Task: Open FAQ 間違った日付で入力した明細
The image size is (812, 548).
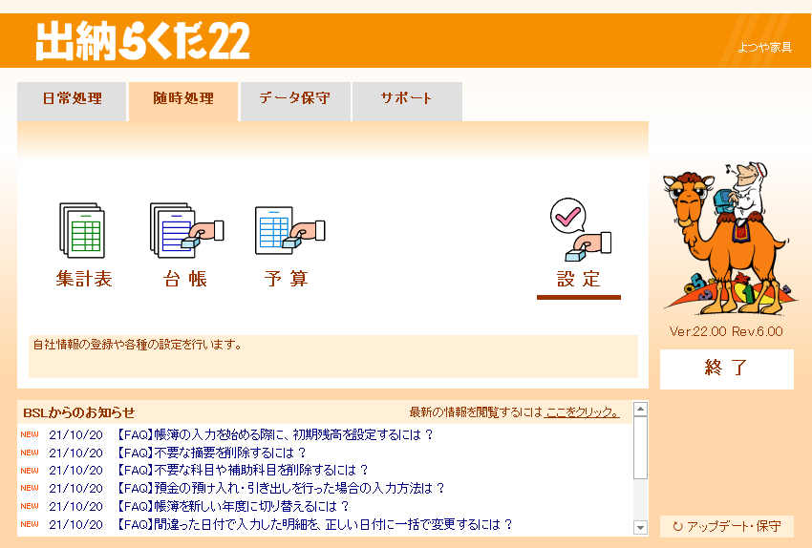Action: (x=314, y=524)
